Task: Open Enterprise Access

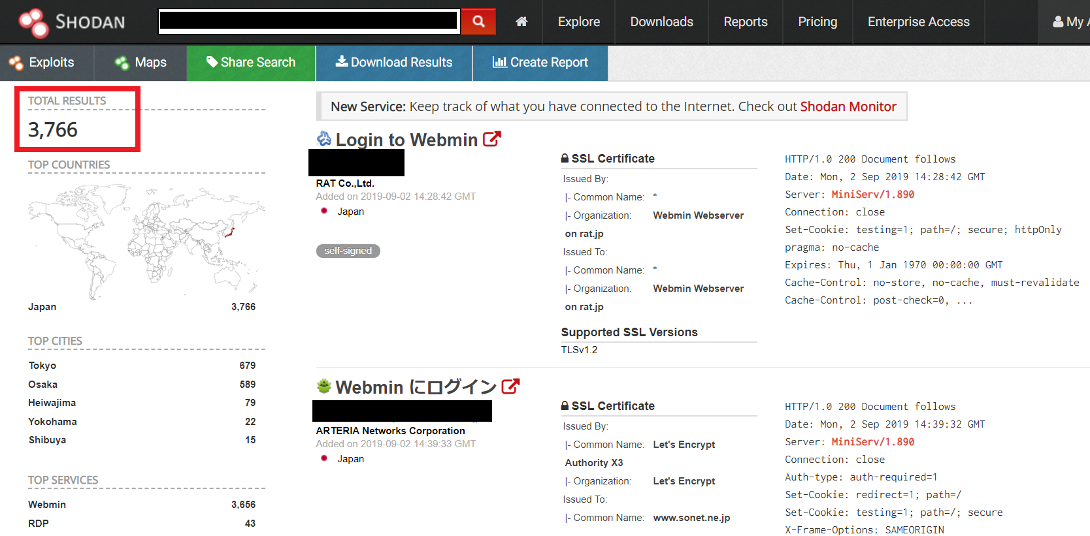Action: point(918,22)
